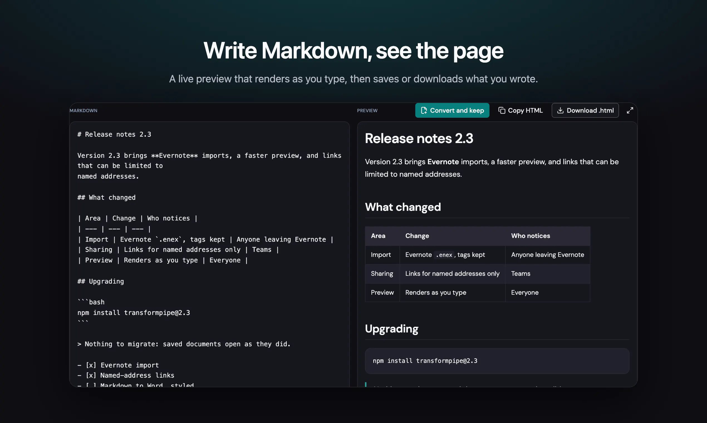Click the 'Change' table header cell
The width and height of the screenshot is (707, 423).
pos(452,236)
